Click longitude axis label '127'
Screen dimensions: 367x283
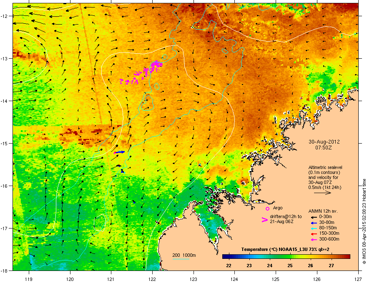pyautogui.click(x=358, y=279)
